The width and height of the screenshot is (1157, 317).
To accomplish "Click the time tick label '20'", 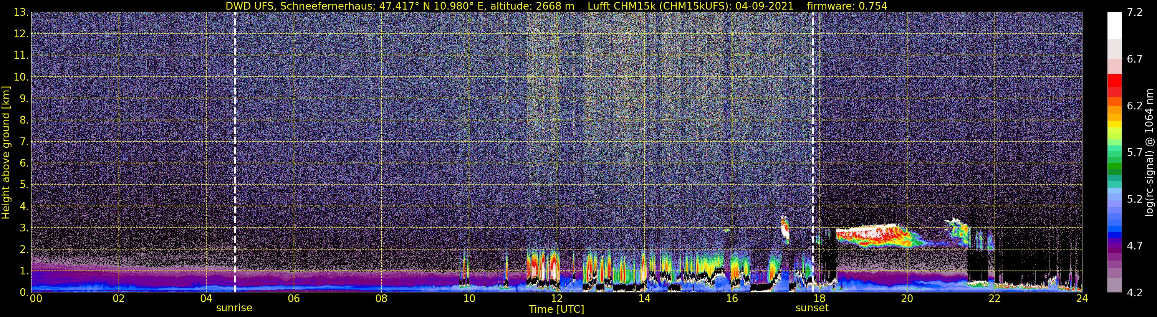I will pyautogui.click(x=907, y=299).
